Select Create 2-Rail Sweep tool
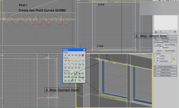Screen dimensions: 179x108 [69, 80]
